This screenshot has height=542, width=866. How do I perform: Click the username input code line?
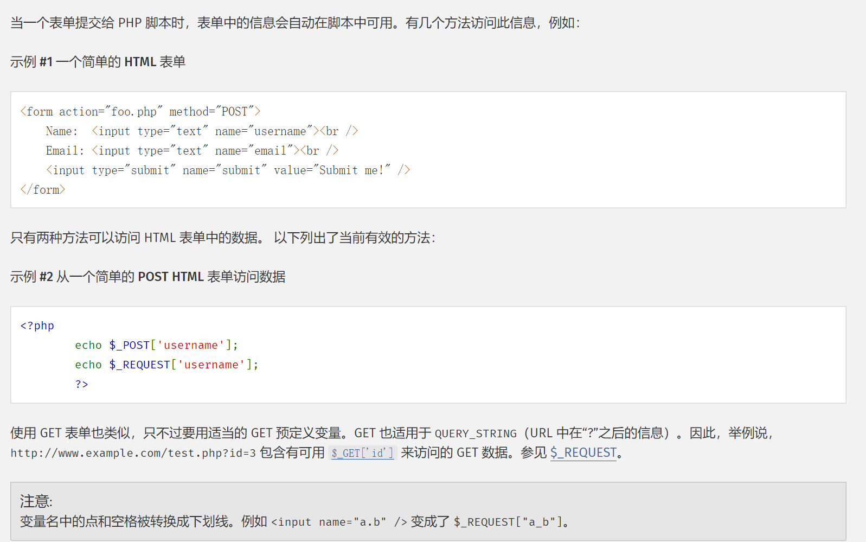point(202,131)
